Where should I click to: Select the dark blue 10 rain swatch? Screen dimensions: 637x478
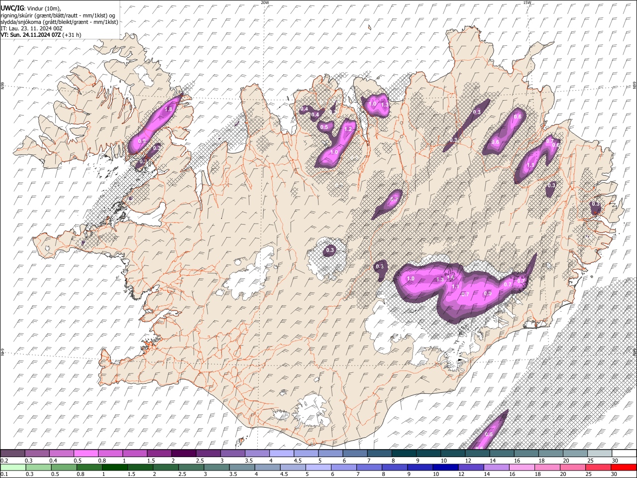[445, 468]
